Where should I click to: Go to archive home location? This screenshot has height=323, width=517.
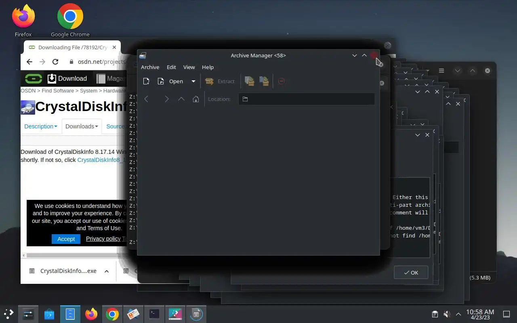pyautogui.click(x=196, y=99)
